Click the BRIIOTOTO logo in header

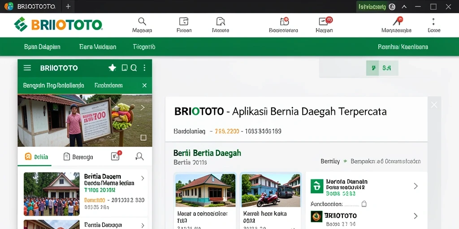click(58, 25)
